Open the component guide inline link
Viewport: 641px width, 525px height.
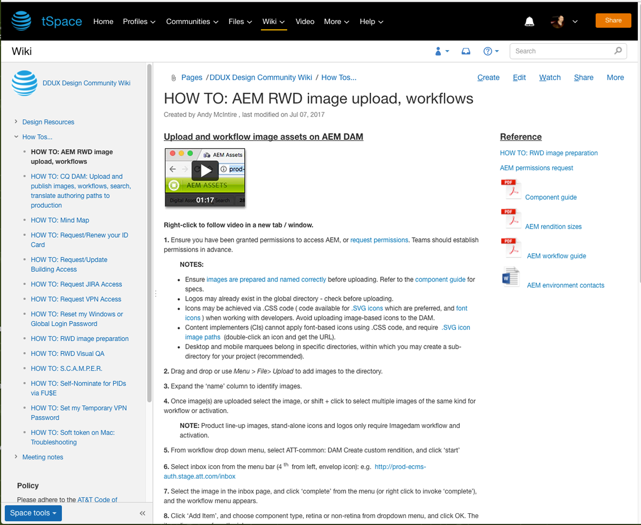pos(441,279)
